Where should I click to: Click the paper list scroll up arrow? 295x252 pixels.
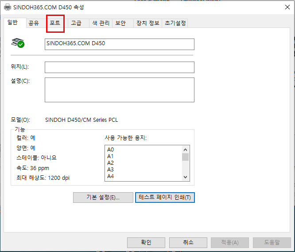pos(185,150)
